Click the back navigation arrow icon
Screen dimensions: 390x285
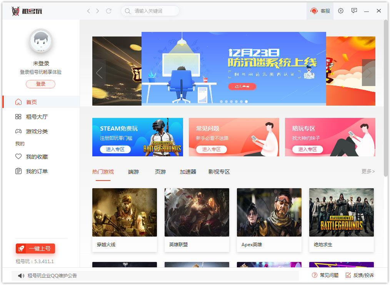[x=88, y=11]
